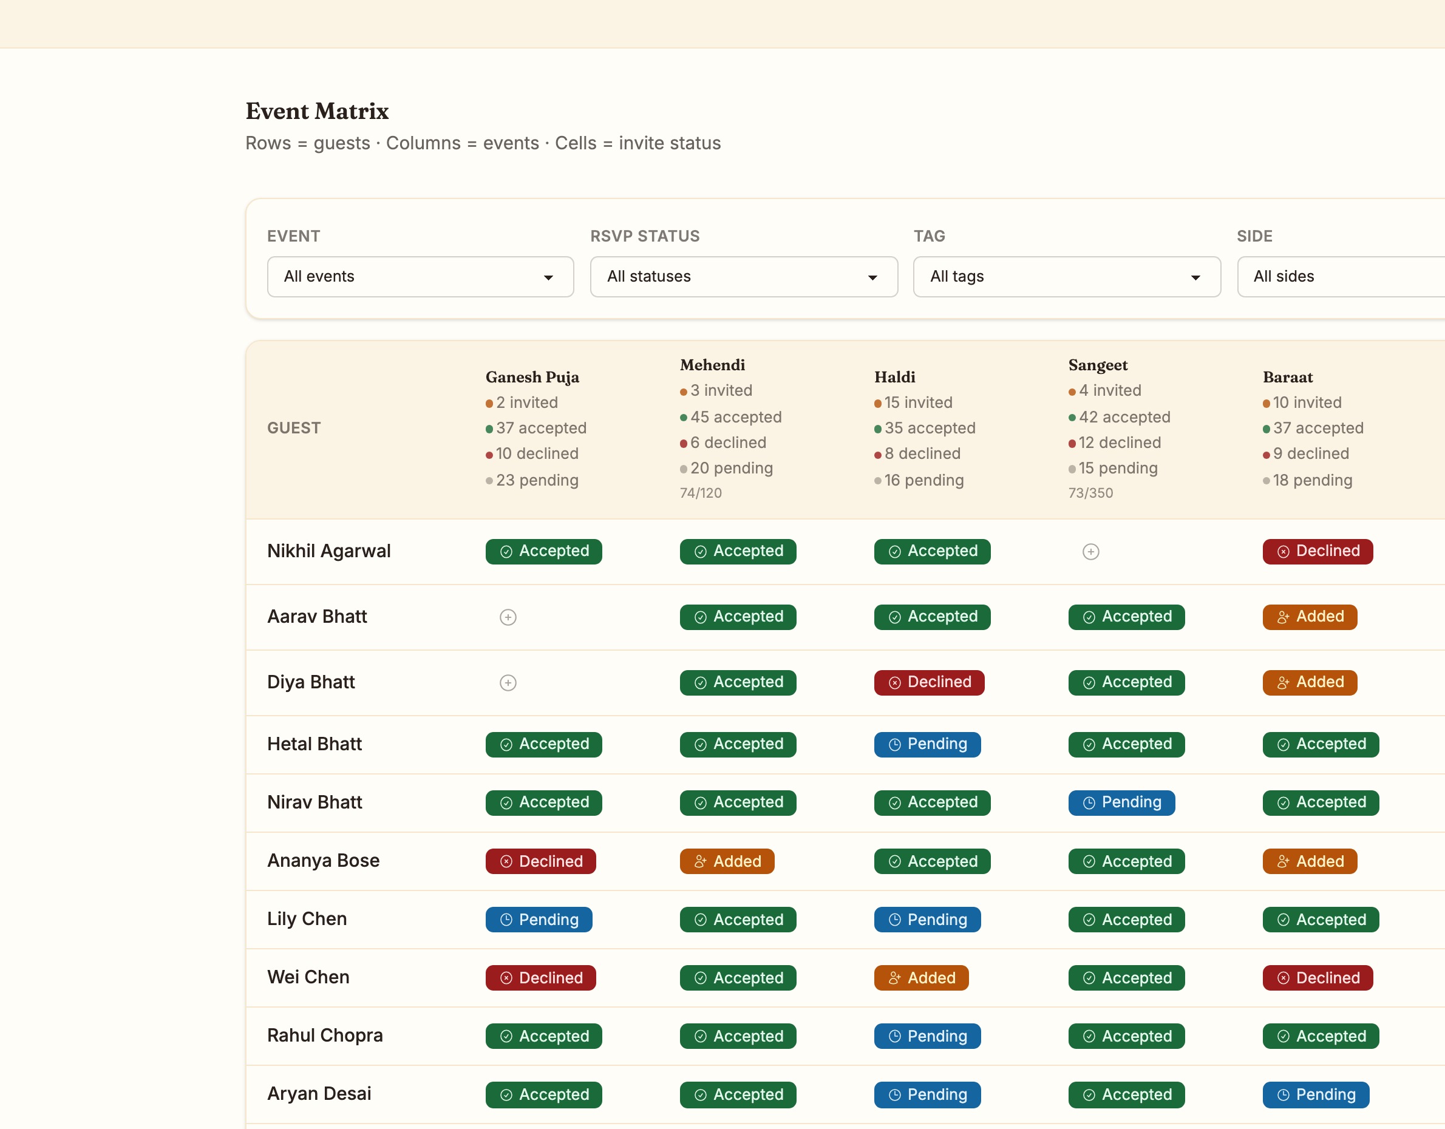This screenshot has width=1445, height=1129.
Task: Click Diya Bhatt's Sangeet Accepted badge
Action: coord(1126,682)
